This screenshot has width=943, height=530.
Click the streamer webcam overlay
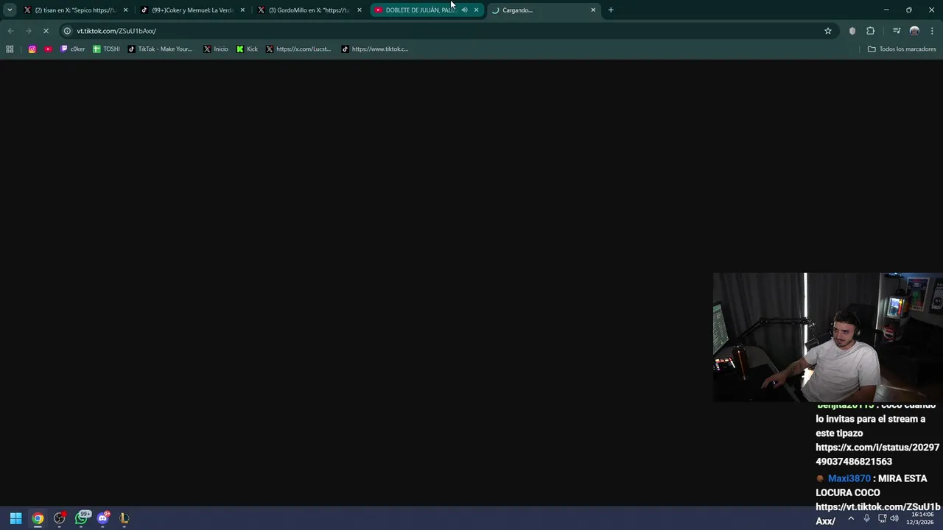[828, 338]
